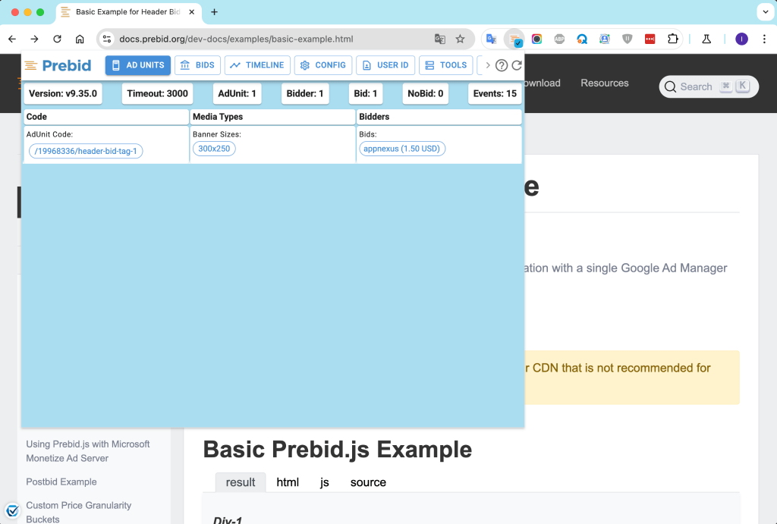
Task: Click the /19968336/header-bid-tag-1 ad unit chip
Action: 86,151
